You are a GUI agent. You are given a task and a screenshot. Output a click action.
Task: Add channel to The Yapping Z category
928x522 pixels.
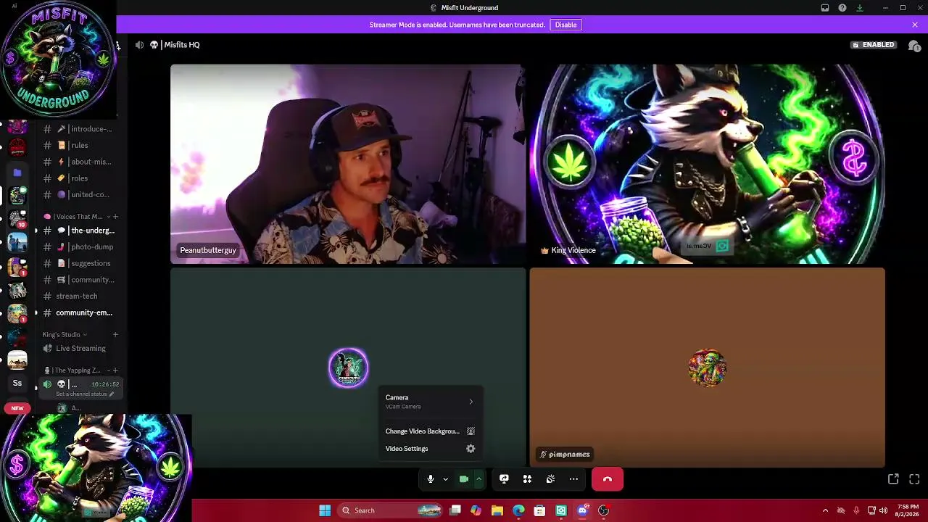pos(115,370)
